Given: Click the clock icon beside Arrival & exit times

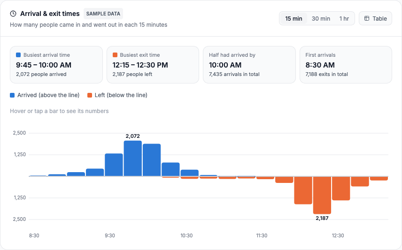Looking at the screenshot, I should [x=13, y=14].
